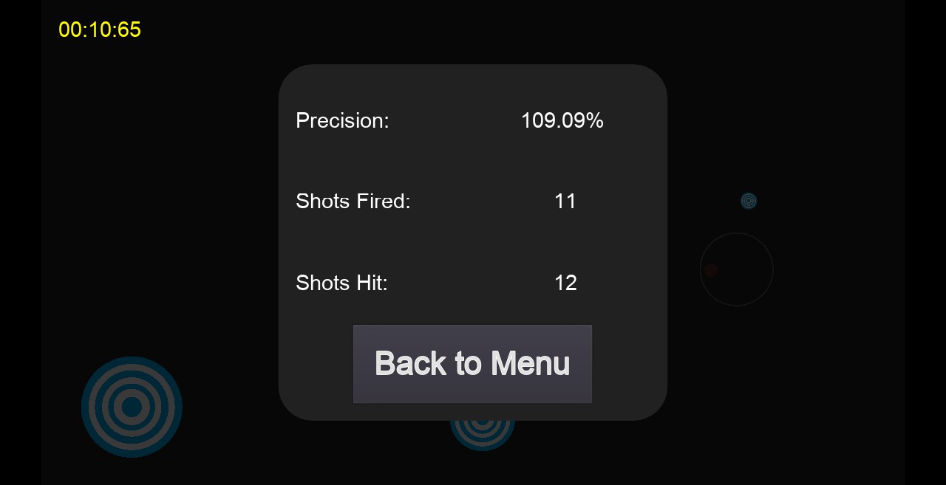Click the outermost blue ring of the large target

pos(86,407)
